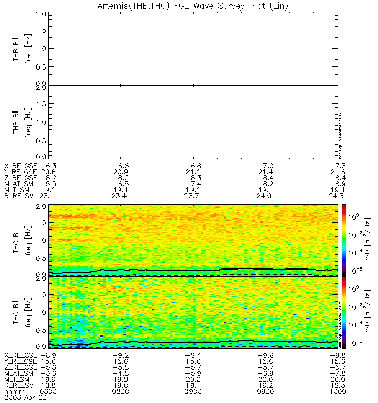Click the Y_RE_GSE value "20.9"

[120, 172]
